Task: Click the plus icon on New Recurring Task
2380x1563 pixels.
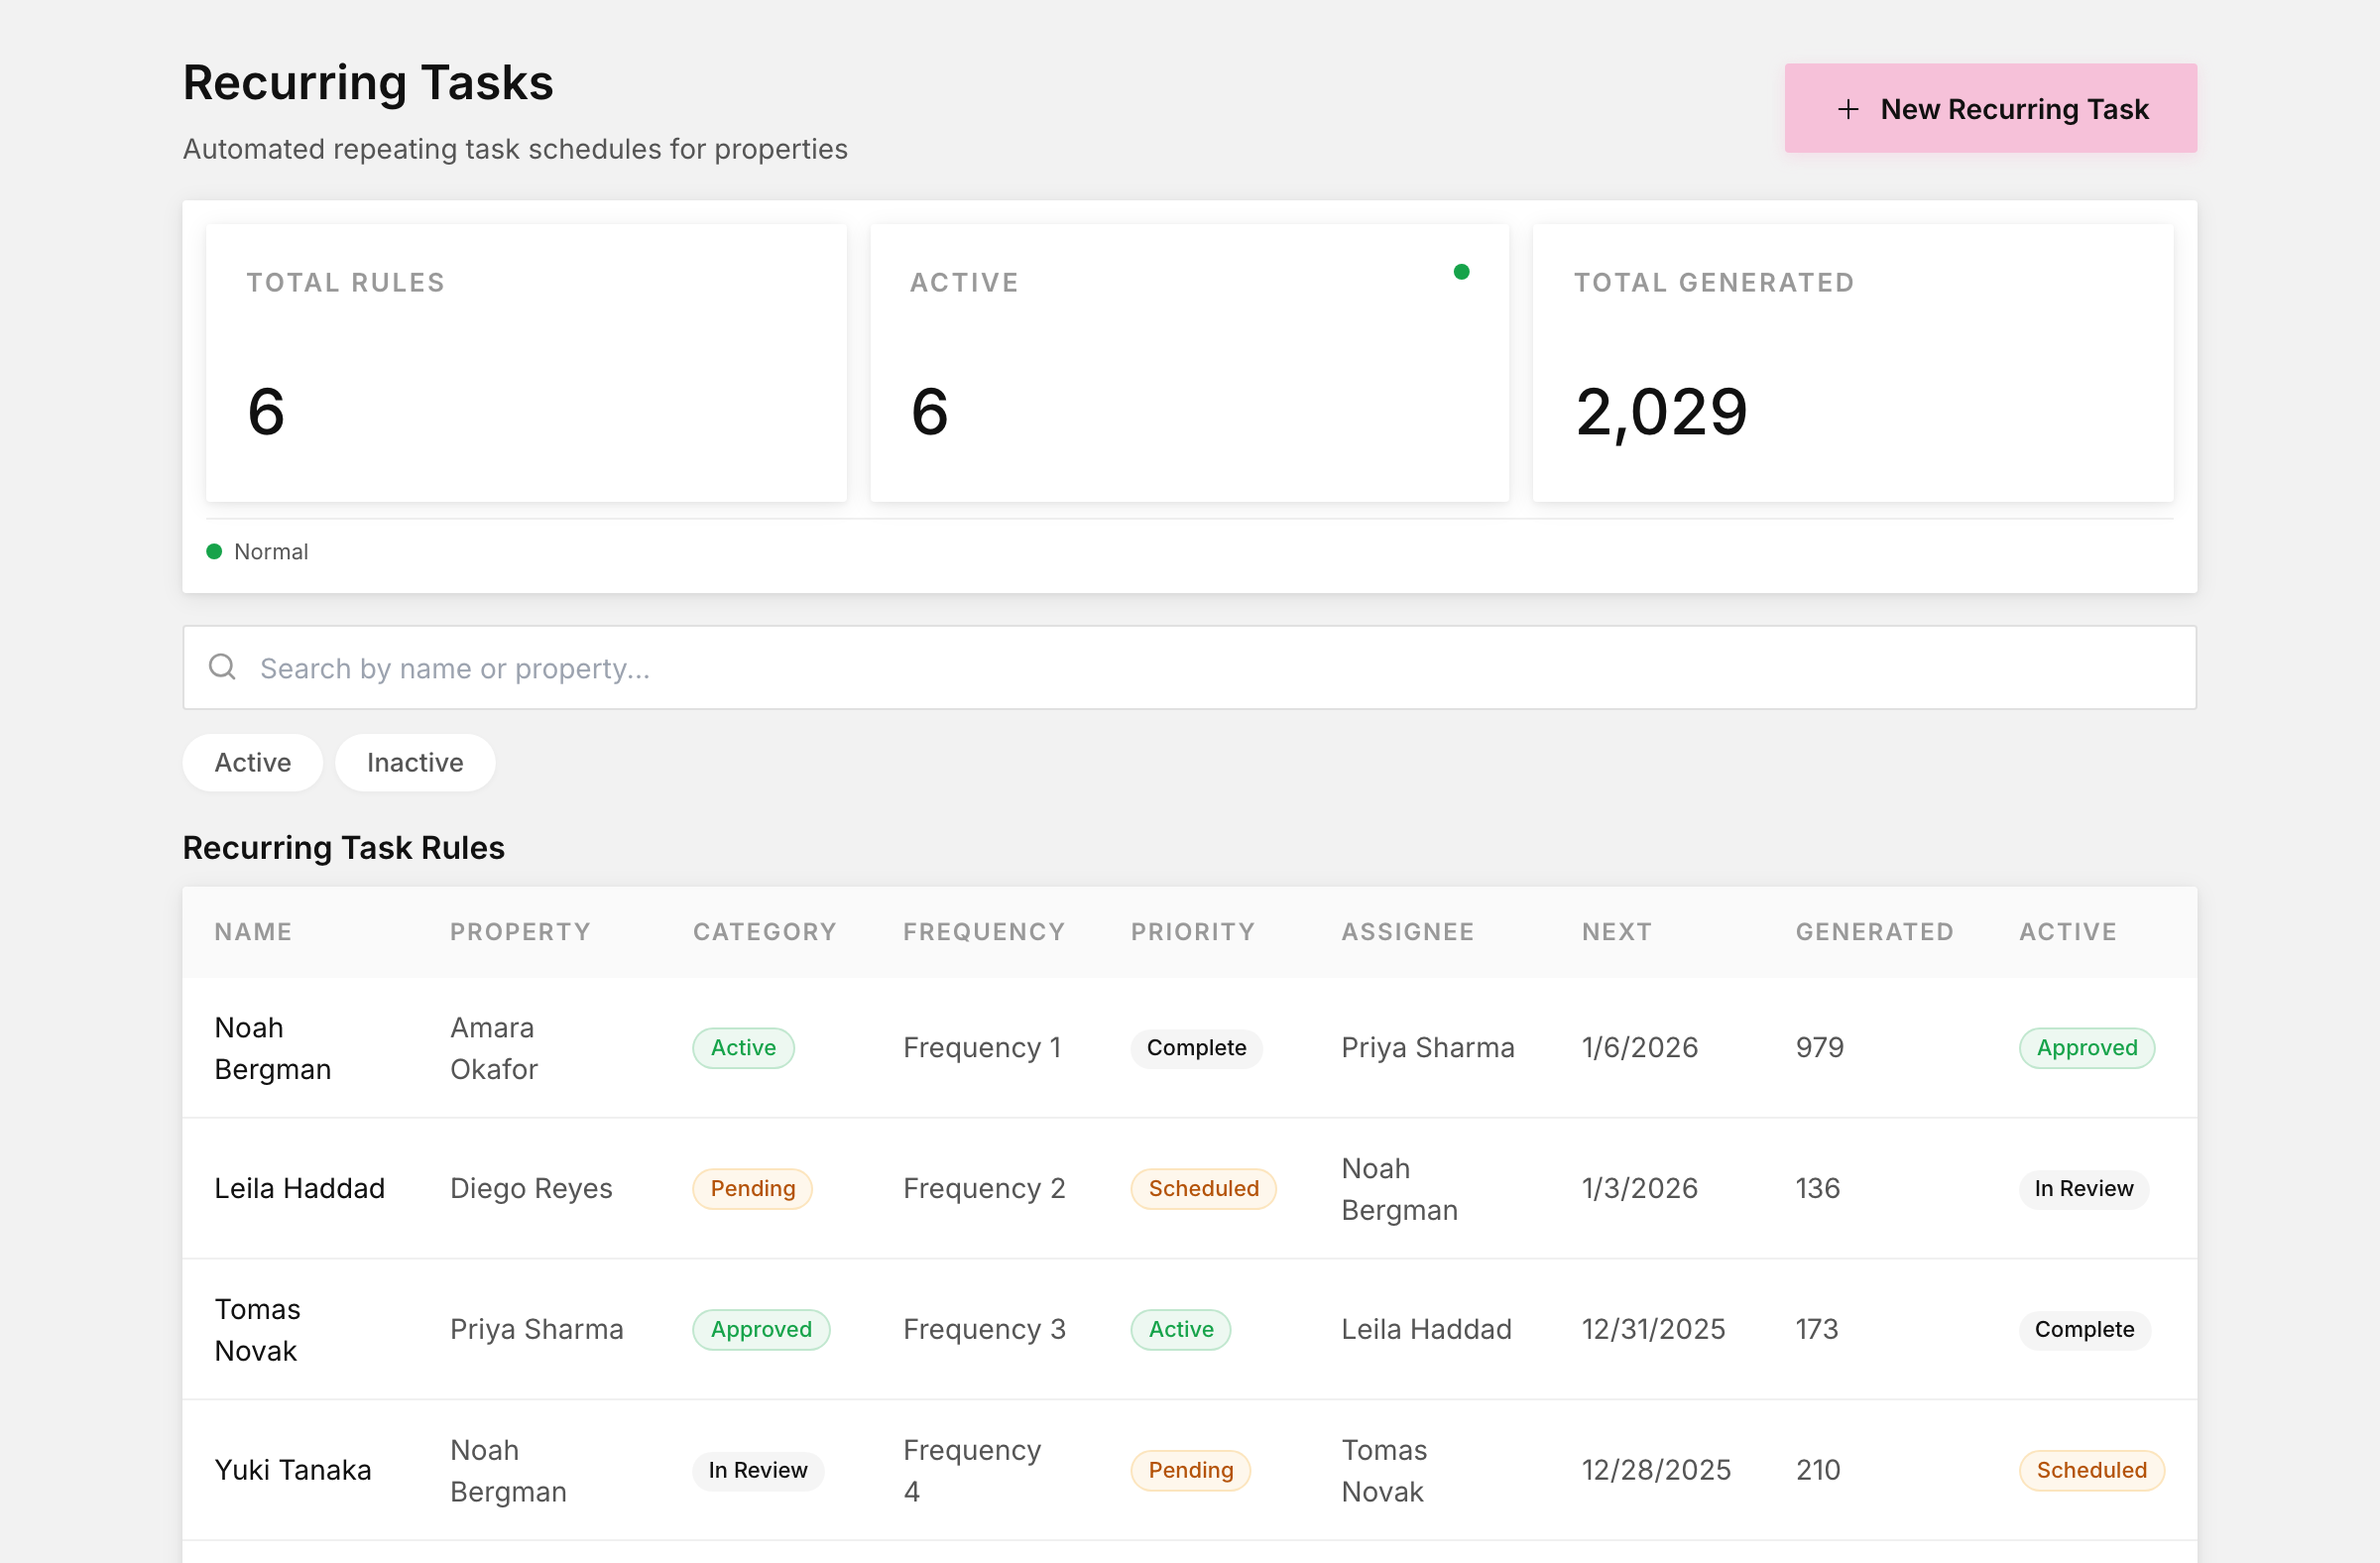Action: (1848, 109)
